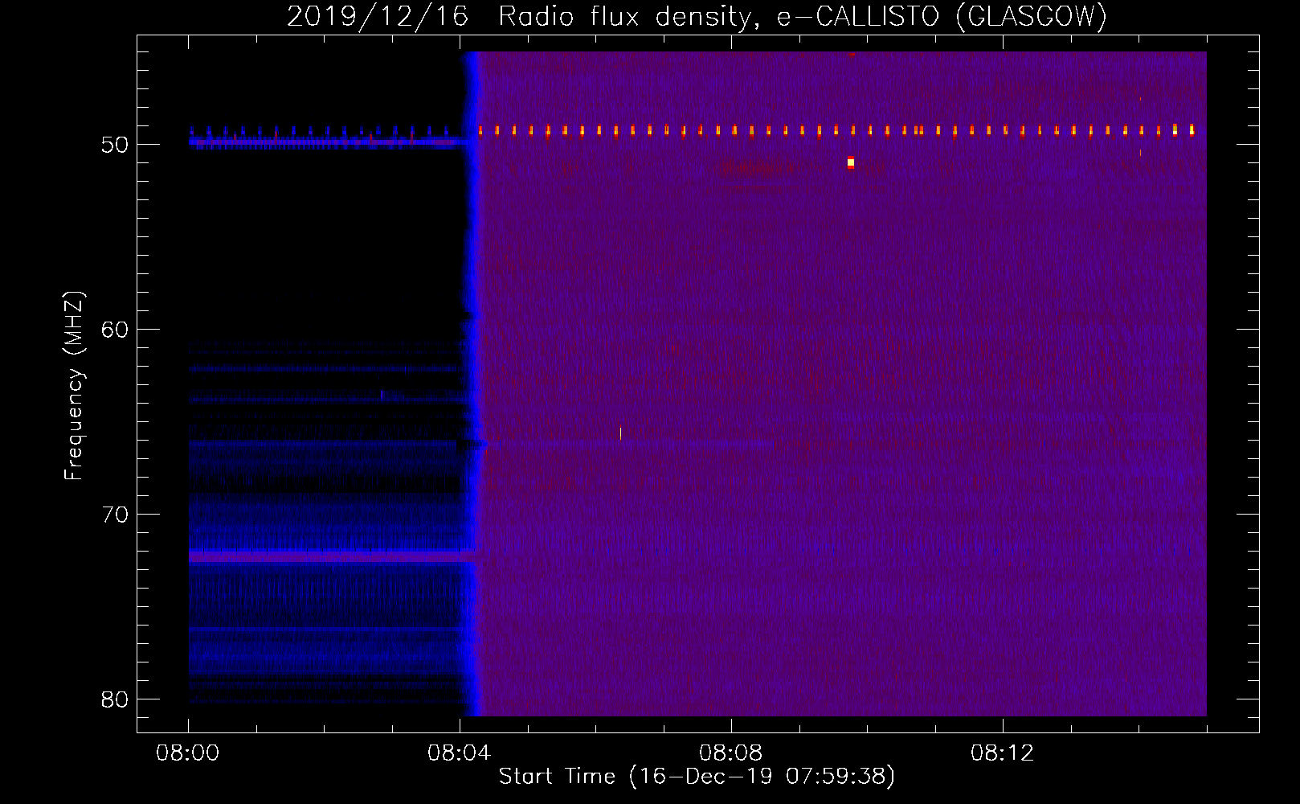1300x804 pixels.
Task: Click the 50 frequency tick label
Action: [115, 145]
